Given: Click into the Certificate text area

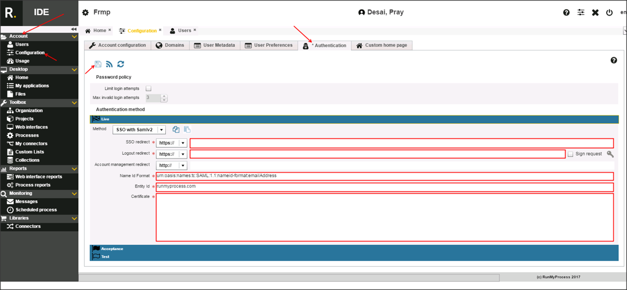Looking at the screenshot, I should (385, 217).
